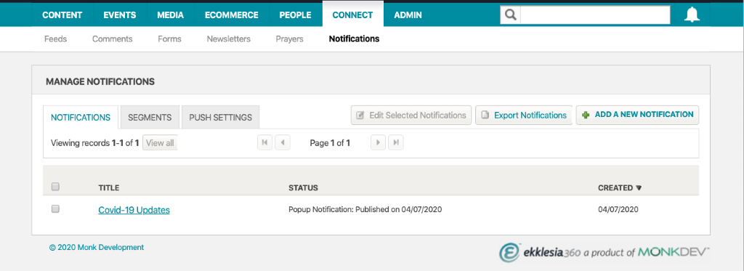The image size is (744, 271).
Task: Go to previous page arrow
Action: tap(283, 142)
